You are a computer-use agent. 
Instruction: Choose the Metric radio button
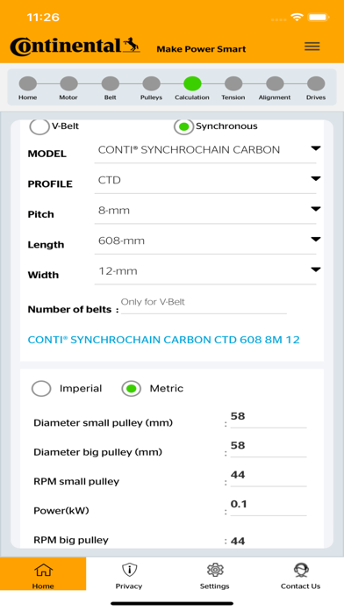point(132,389)
